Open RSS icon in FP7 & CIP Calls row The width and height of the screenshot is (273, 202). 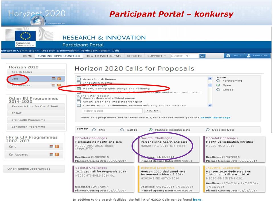[x=57, y=147]
